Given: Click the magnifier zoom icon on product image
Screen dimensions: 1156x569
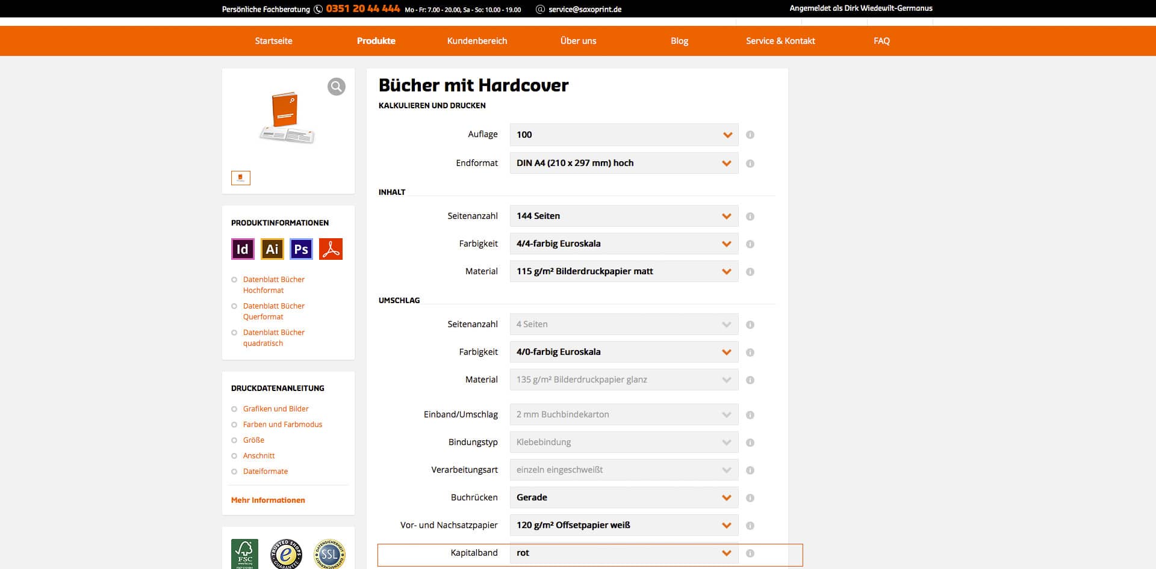Looking at the screenshot, I should pos(336,87).
